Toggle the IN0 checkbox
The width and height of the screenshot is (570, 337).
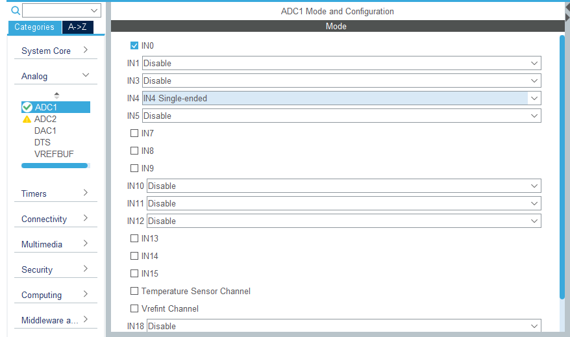pos(134,45)
